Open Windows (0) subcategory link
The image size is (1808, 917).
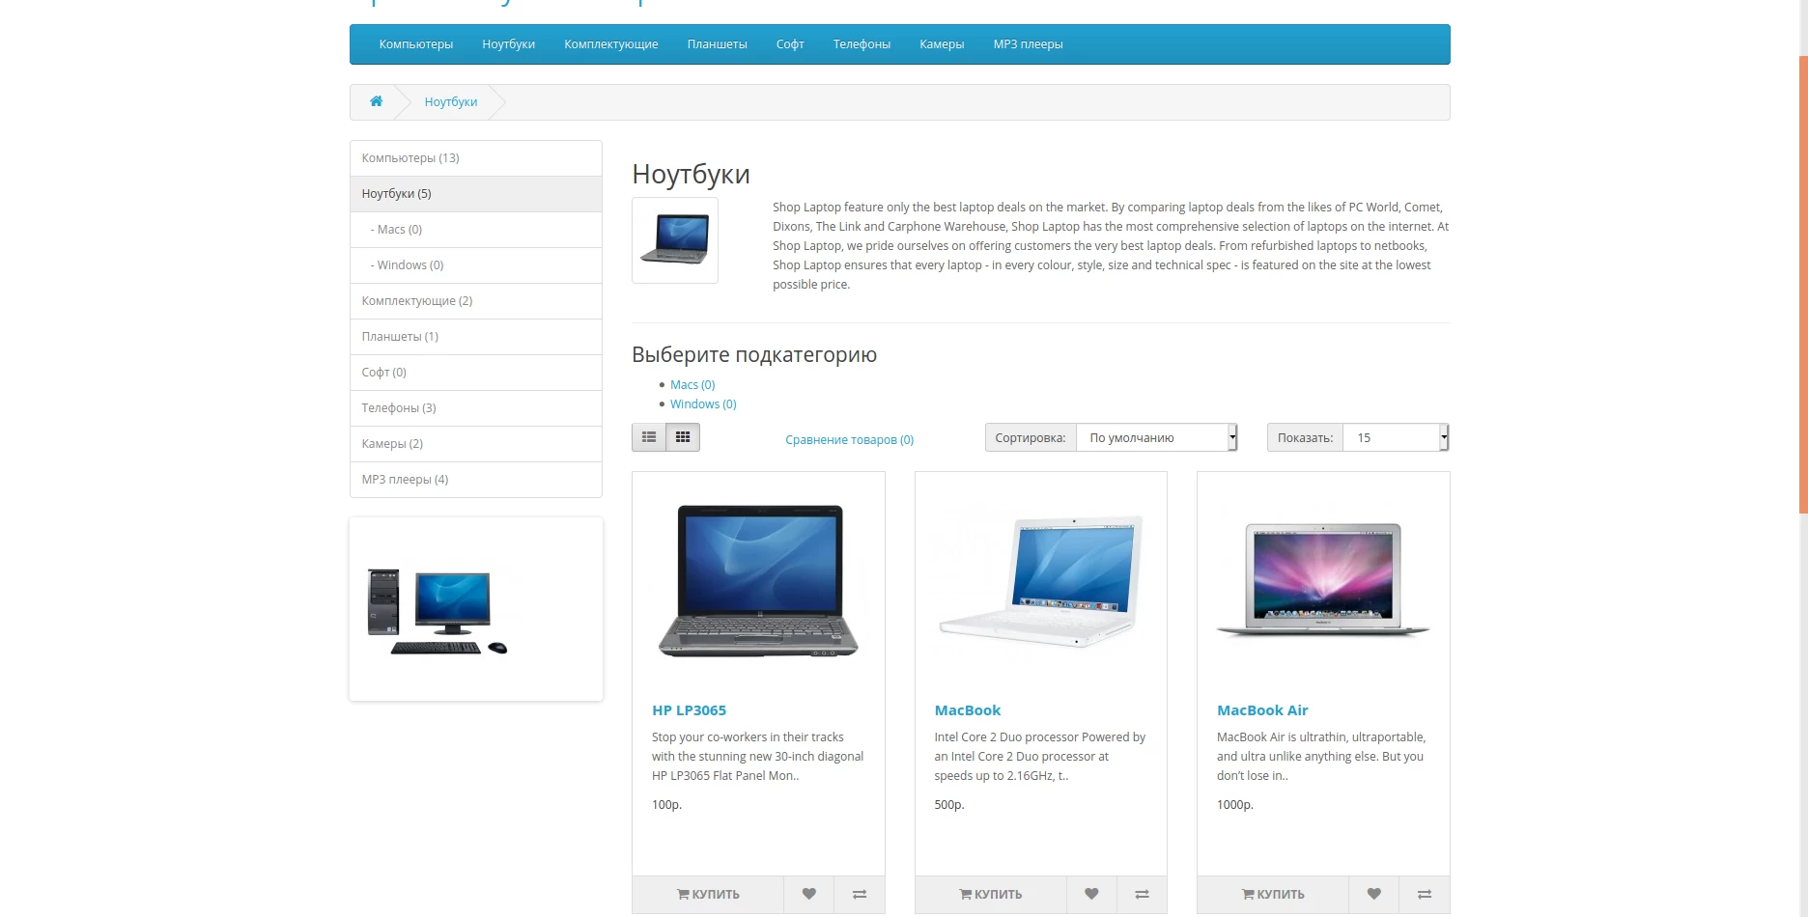point(703,403)
